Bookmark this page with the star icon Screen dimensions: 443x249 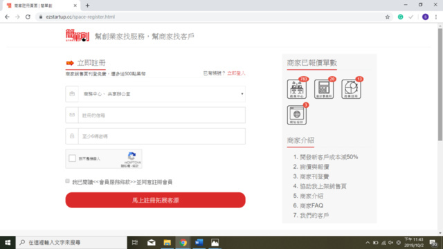(x=388, y=17)
